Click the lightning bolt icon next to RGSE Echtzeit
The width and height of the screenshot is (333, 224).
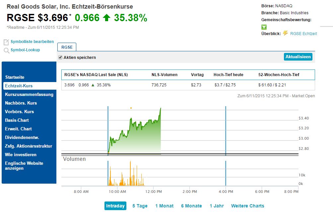[286, 33]
